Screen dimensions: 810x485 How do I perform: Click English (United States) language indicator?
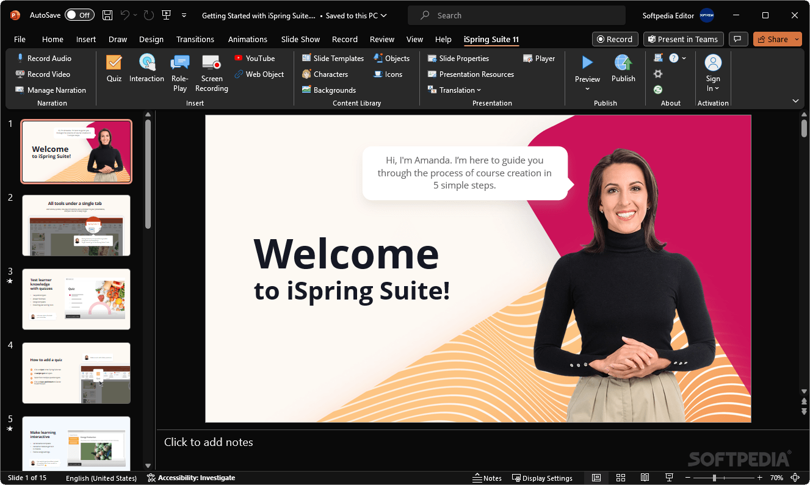(101, 478)
